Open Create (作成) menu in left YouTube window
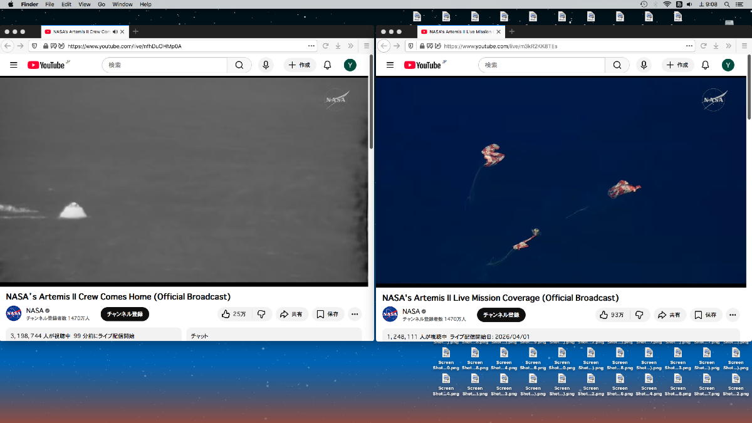Image resolution: width=752 pixels, height=423 pixels. pos(300,65)
